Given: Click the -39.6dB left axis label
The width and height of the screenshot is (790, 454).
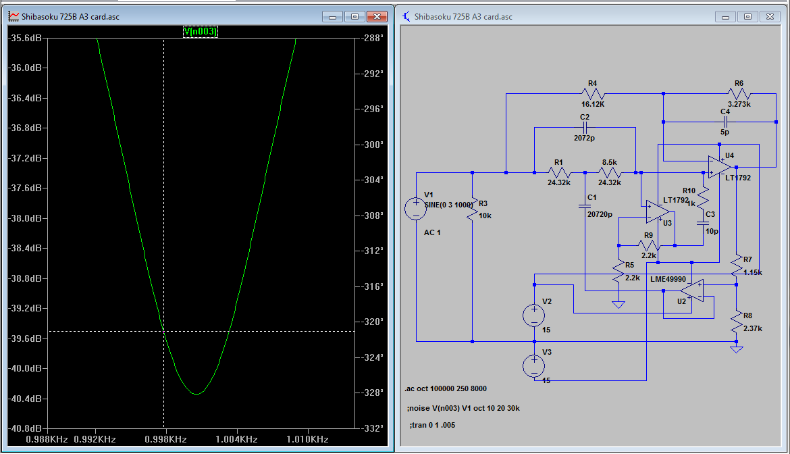Looking at the screenshot, I should tap(25, 338).
